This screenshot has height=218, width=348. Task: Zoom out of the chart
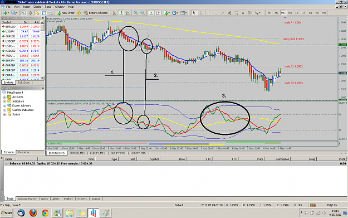click(x=143, y=13)
